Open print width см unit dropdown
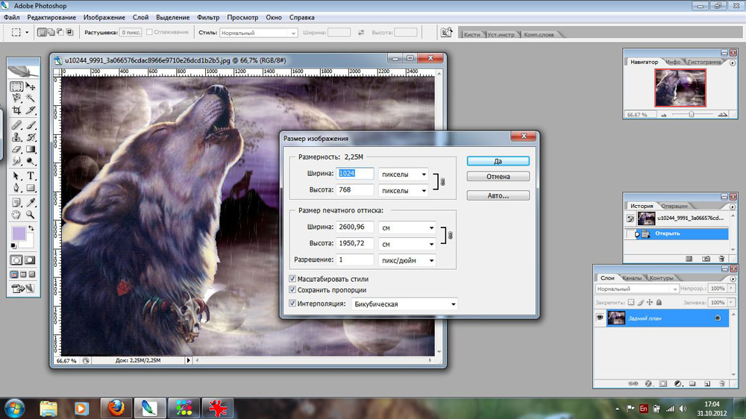 coord(407,228)
